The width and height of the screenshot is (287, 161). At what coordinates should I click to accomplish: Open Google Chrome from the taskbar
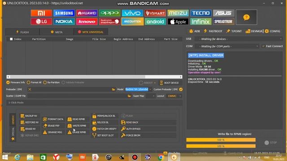(161, 157)
